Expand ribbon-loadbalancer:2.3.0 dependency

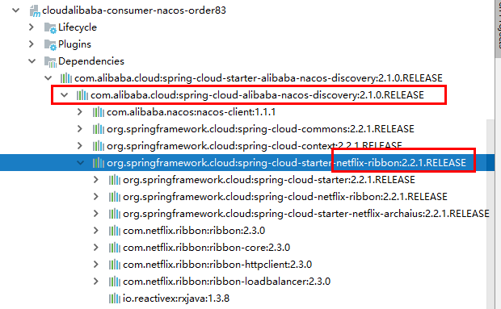click(x=96, y=281)
